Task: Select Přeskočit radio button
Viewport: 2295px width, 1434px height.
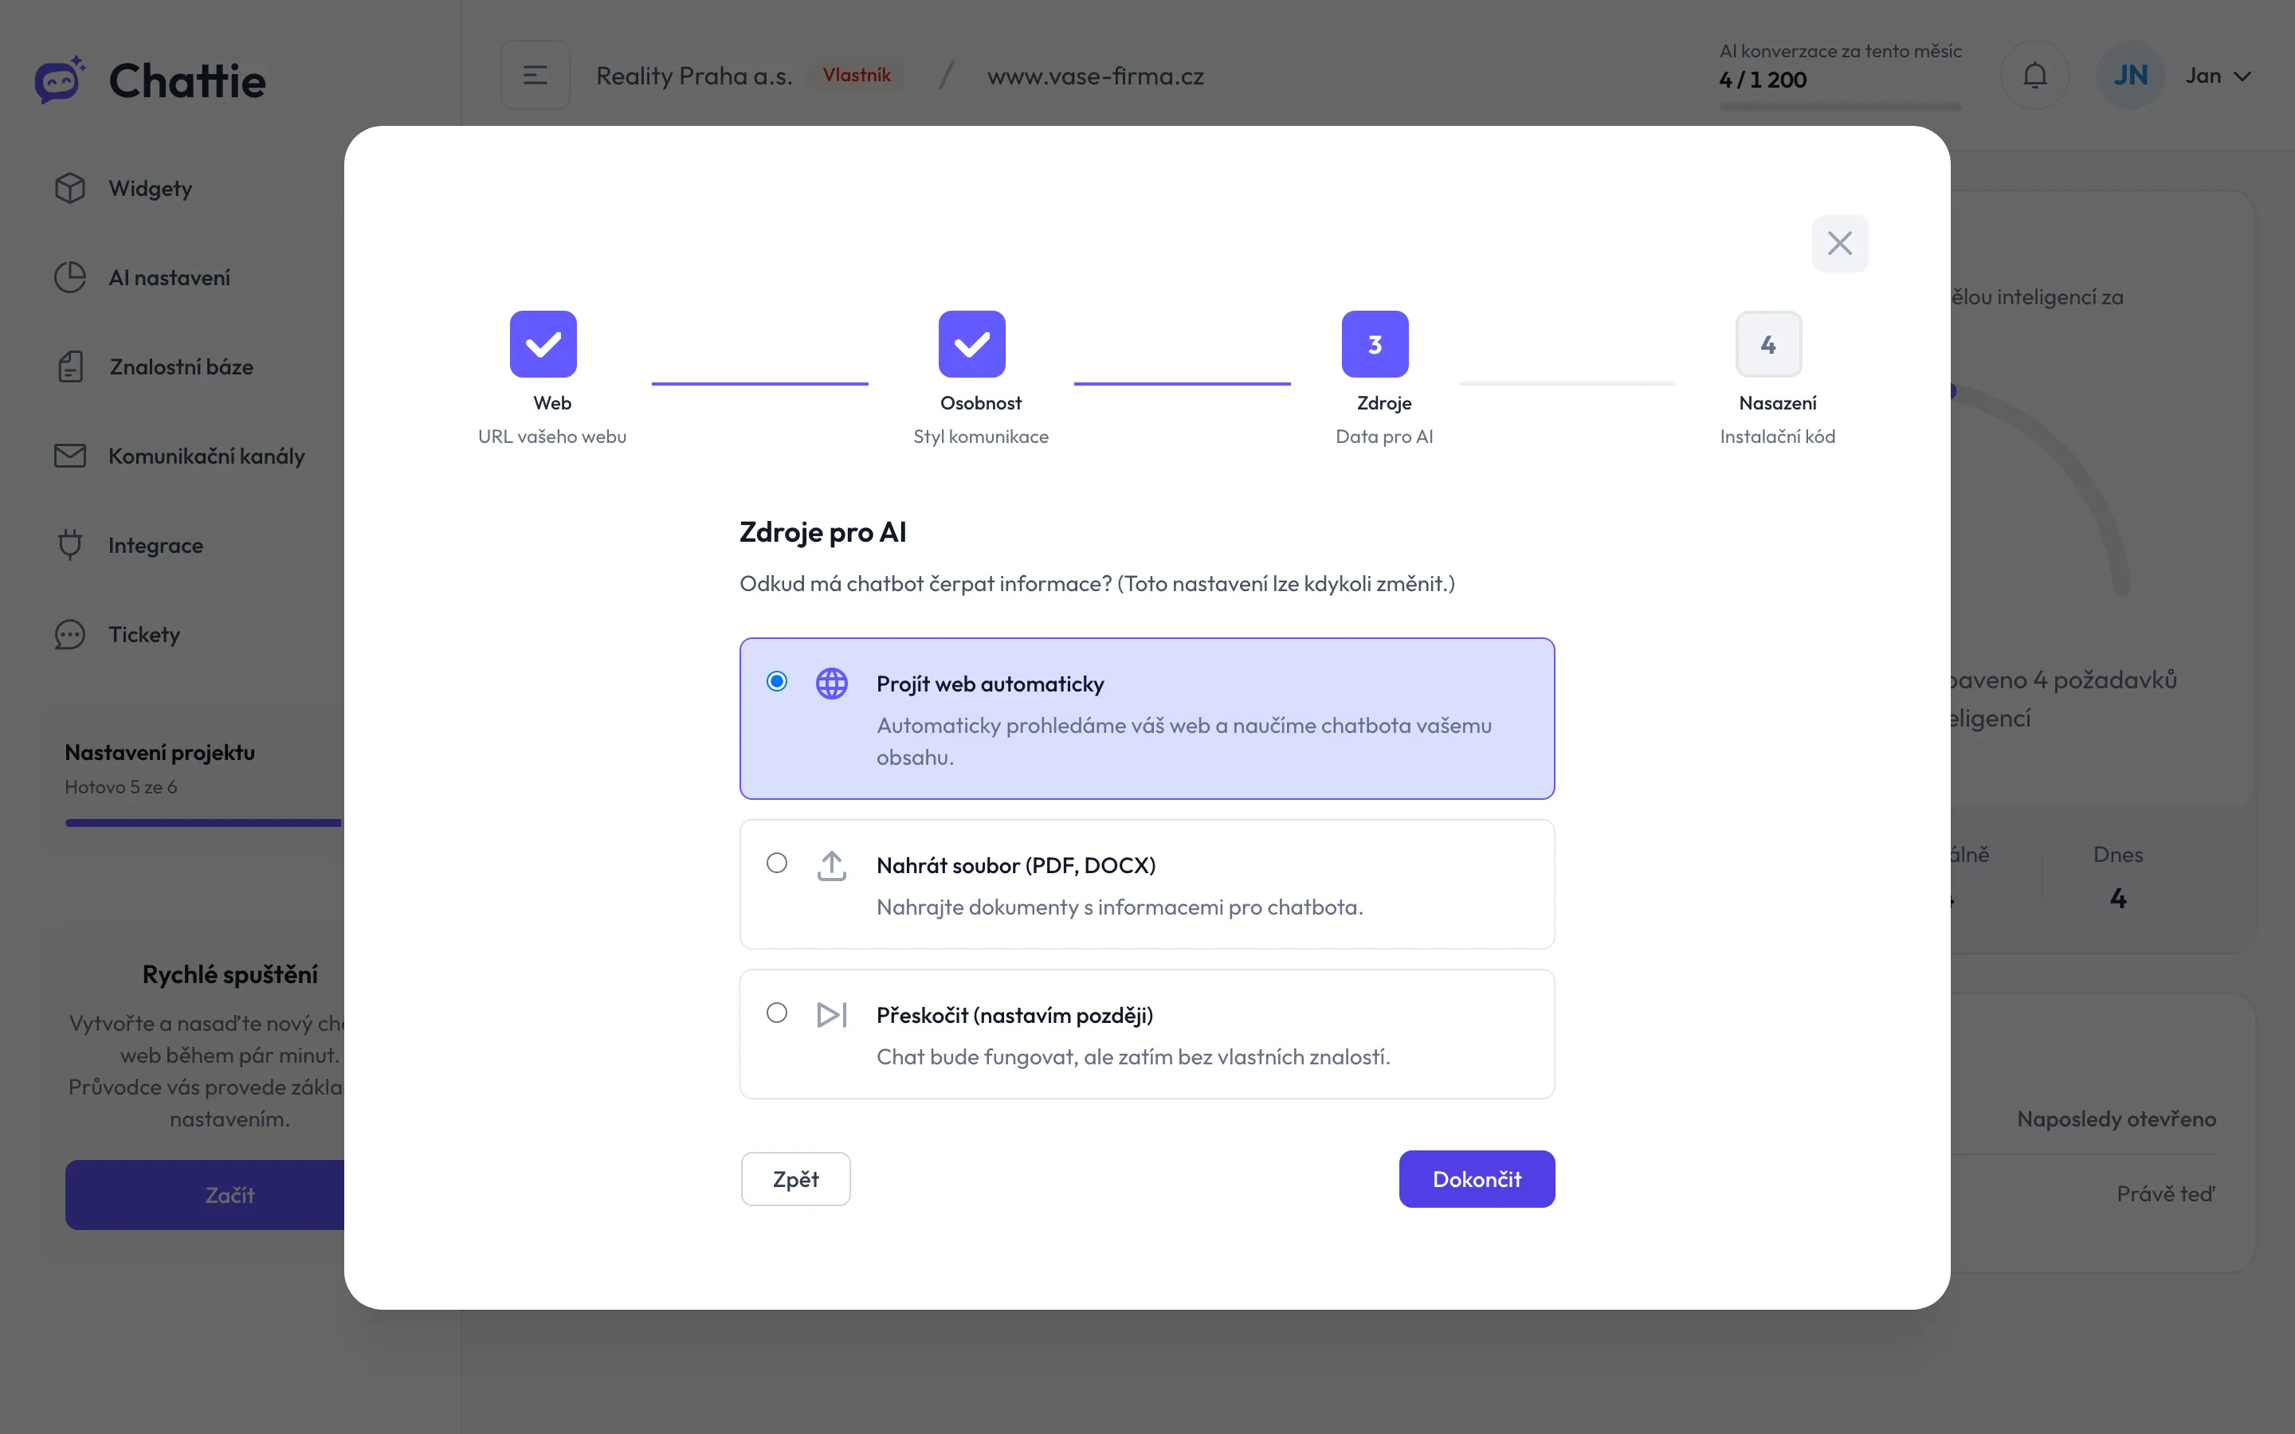Action: 777,1013
